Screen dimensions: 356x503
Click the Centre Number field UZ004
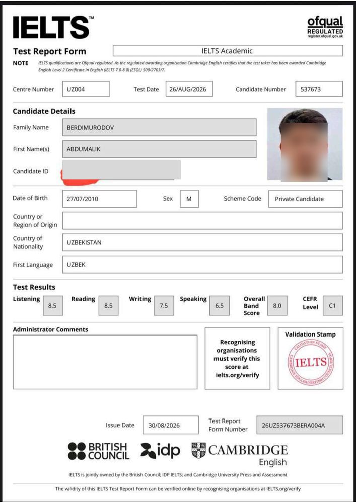(86, 89)
